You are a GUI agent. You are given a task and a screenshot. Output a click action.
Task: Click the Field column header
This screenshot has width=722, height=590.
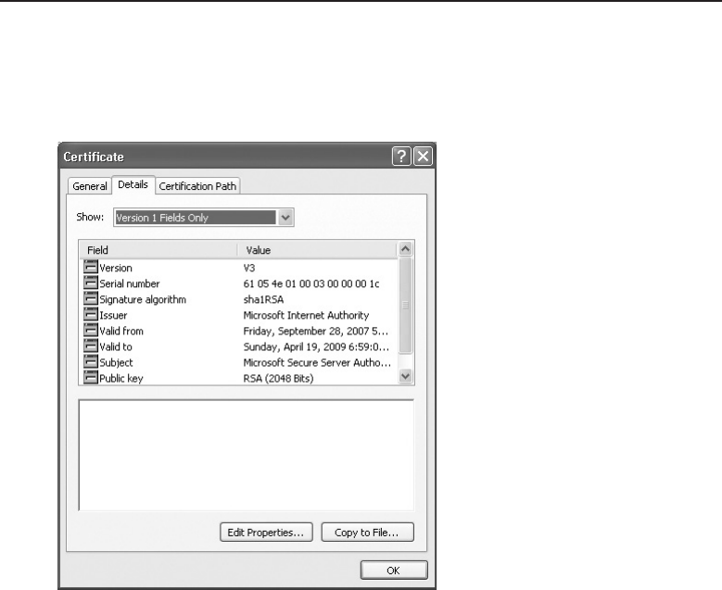tap(158, 250)
